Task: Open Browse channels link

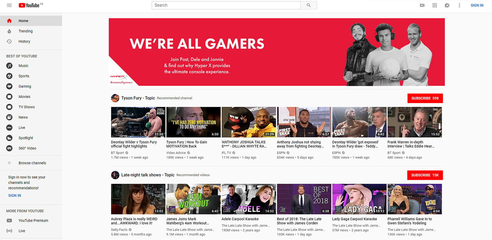Action: [32, 163]
